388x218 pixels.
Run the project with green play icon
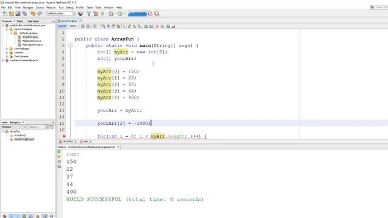[102, 13]
